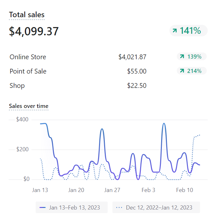This screenshot has height=221, width=215.
Task: Click the Feb 10 x-axis date label
Action: (185, 190)
